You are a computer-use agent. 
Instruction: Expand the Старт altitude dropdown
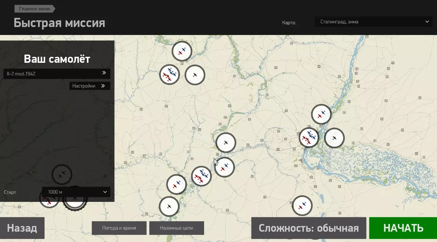click(x=76, y=192)
